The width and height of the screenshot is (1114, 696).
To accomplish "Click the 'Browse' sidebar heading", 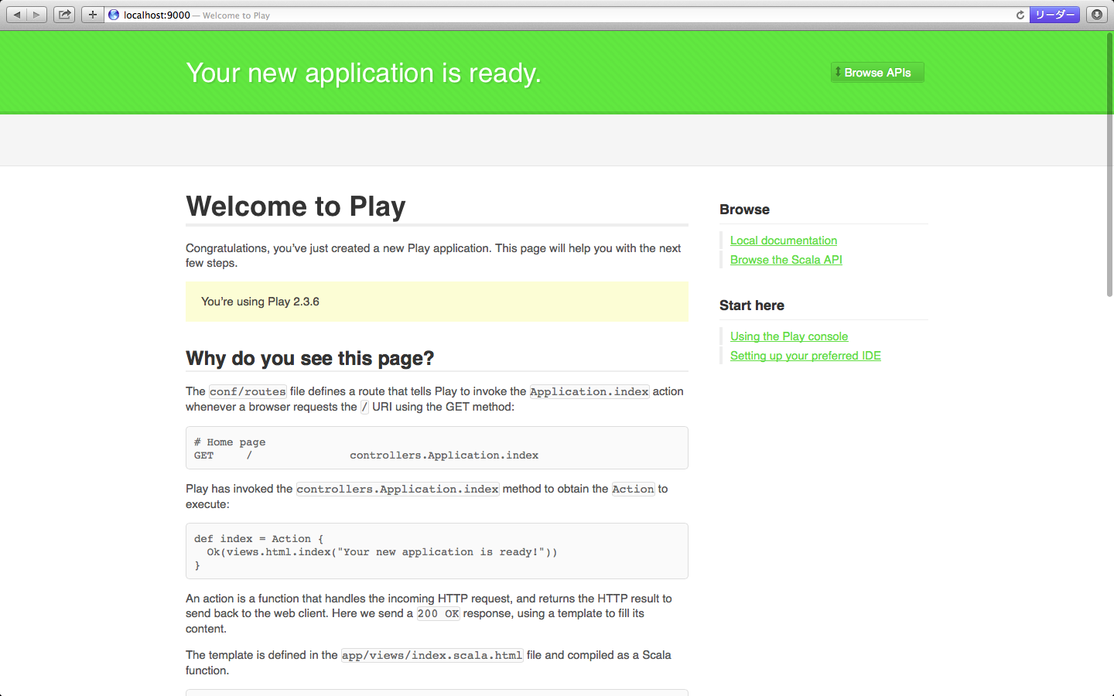I will coord(744,210).
